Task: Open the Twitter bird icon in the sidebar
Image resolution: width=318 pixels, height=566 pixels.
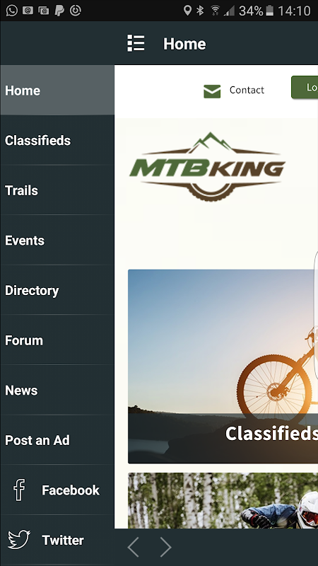Action: [x=19, y=540]
